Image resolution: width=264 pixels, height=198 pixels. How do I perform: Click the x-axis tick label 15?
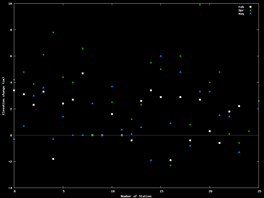(x=161, y=191)
